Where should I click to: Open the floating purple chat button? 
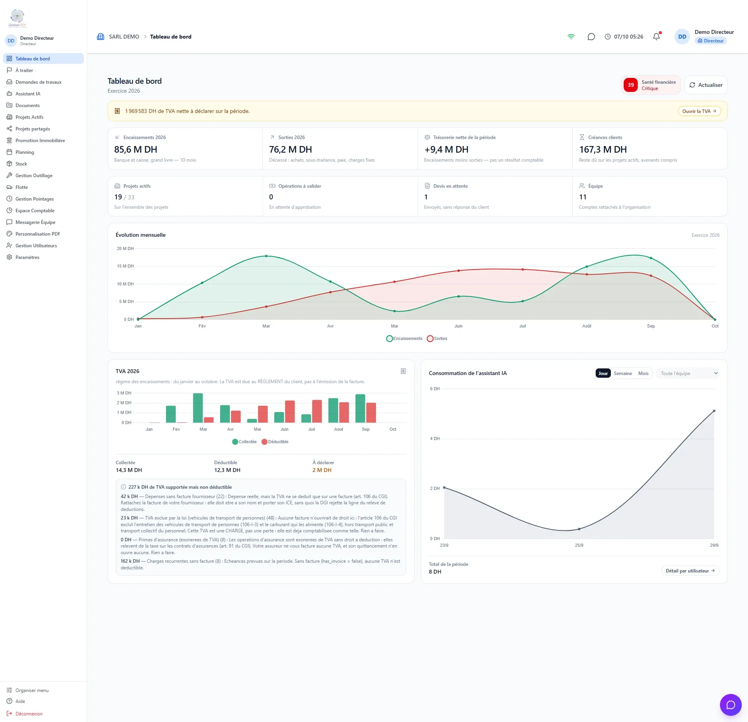click(x=730, y=704)
